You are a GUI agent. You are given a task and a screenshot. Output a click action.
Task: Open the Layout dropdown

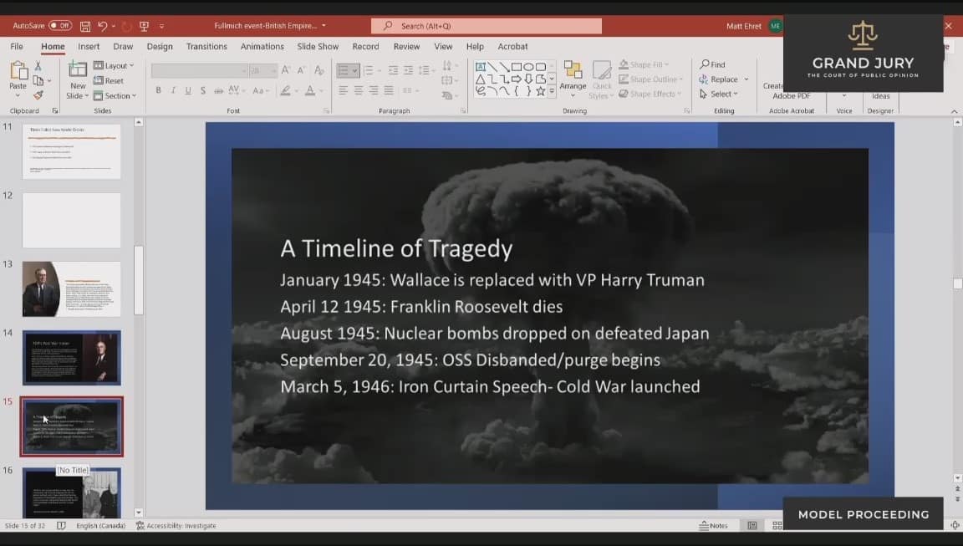pyautogui.click(x=113, y=65)
